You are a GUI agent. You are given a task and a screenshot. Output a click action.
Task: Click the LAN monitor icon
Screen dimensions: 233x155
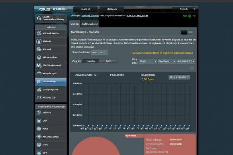click(x=39, y=121)
